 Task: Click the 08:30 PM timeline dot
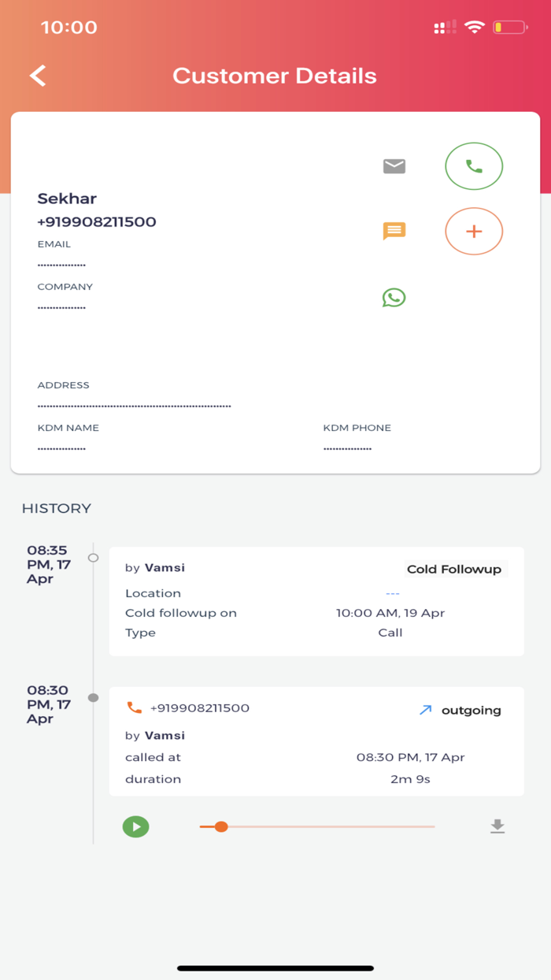92,696
